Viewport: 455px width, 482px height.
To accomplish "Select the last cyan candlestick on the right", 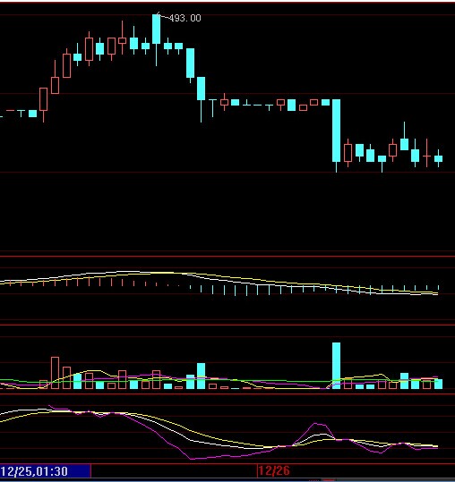I will pyautogui.click(x=438, y=158).
